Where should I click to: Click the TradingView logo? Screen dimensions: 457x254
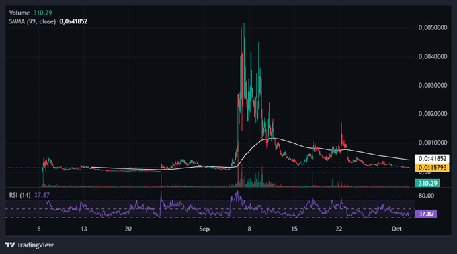pos(30,245)
